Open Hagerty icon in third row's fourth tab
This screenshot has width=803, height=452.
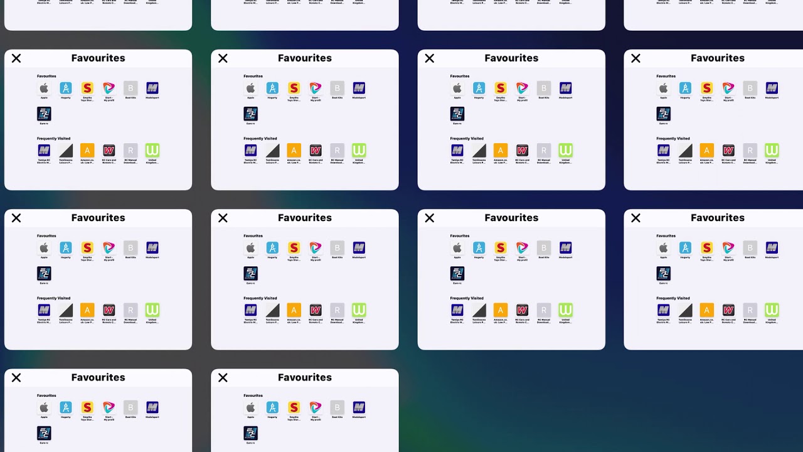685,247
